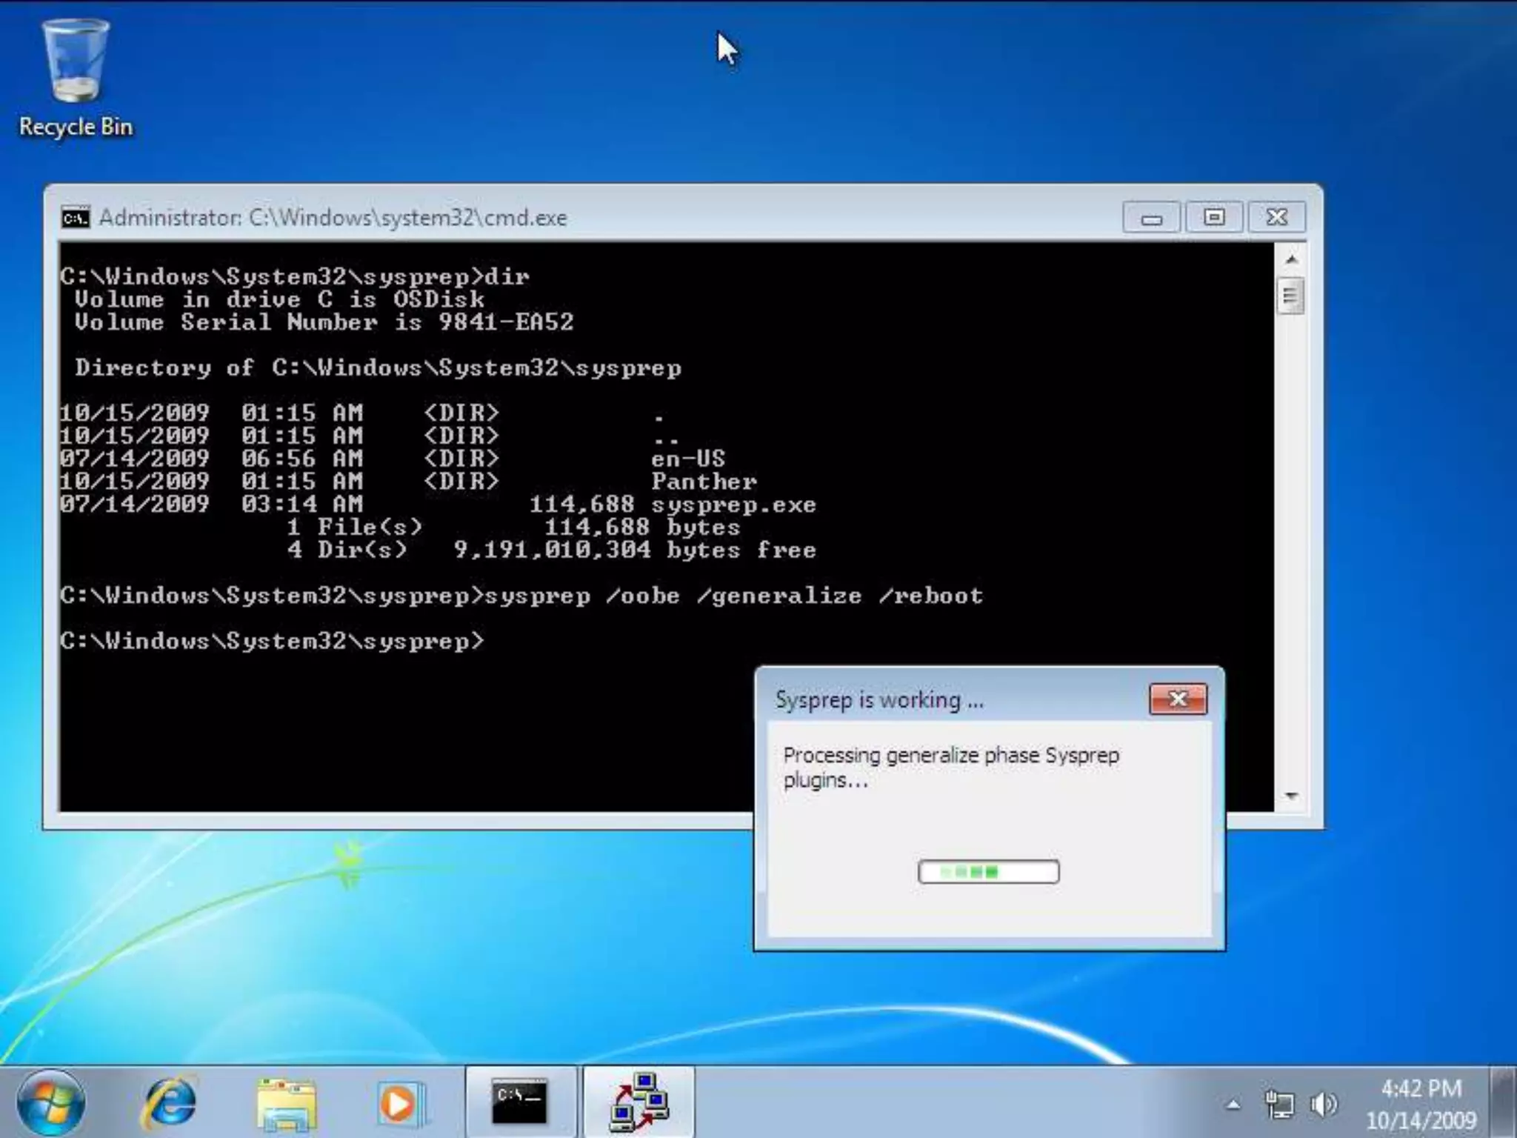Screen dimensions: 1517x1138
Task: Click 'sysprep /oobe /generalize /reboot' command text
Action: pos(734,596)
